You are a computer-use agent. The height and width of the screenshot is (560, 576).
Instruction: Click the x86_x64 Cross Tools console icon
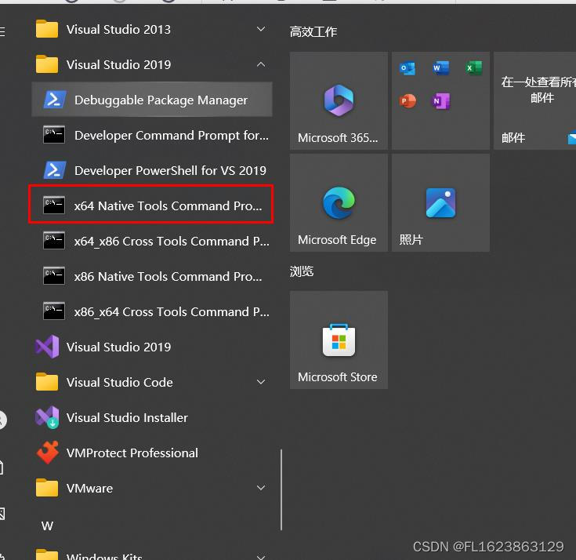click(54, 311)
